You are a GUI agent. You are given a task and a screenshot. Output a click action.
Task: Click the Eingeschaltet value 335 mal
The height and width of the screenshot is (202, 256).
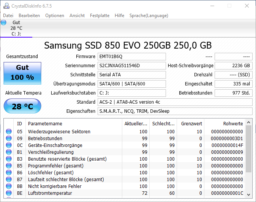coord(234,84)
